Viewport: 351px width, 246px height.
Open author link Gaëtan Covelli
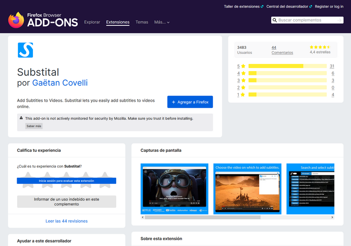point(60,83)
